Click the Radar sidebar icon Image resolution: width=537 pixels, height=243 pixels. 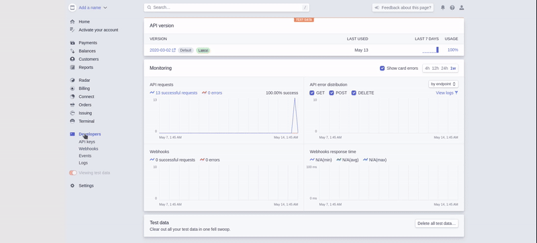72,80
